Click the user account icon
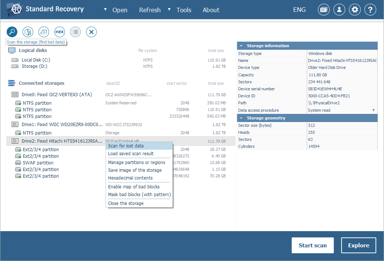Image resolution: width=384 pixels, height=261 pixels. pos(339,10)
